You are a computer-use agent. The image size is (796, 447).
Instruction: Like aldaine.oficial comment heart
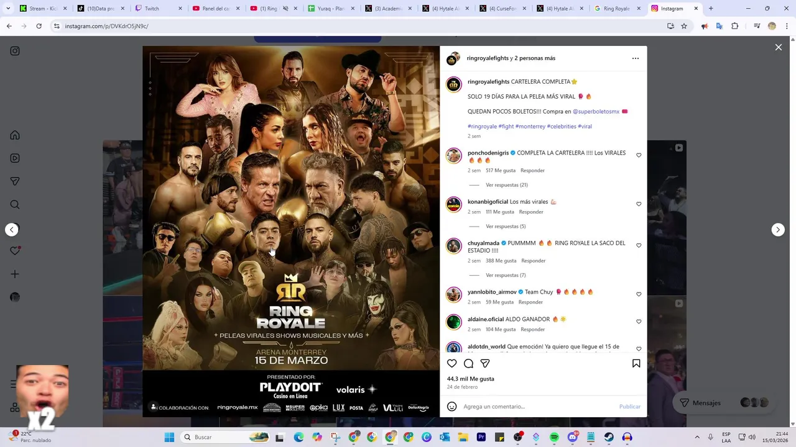(x=639, y=322)
